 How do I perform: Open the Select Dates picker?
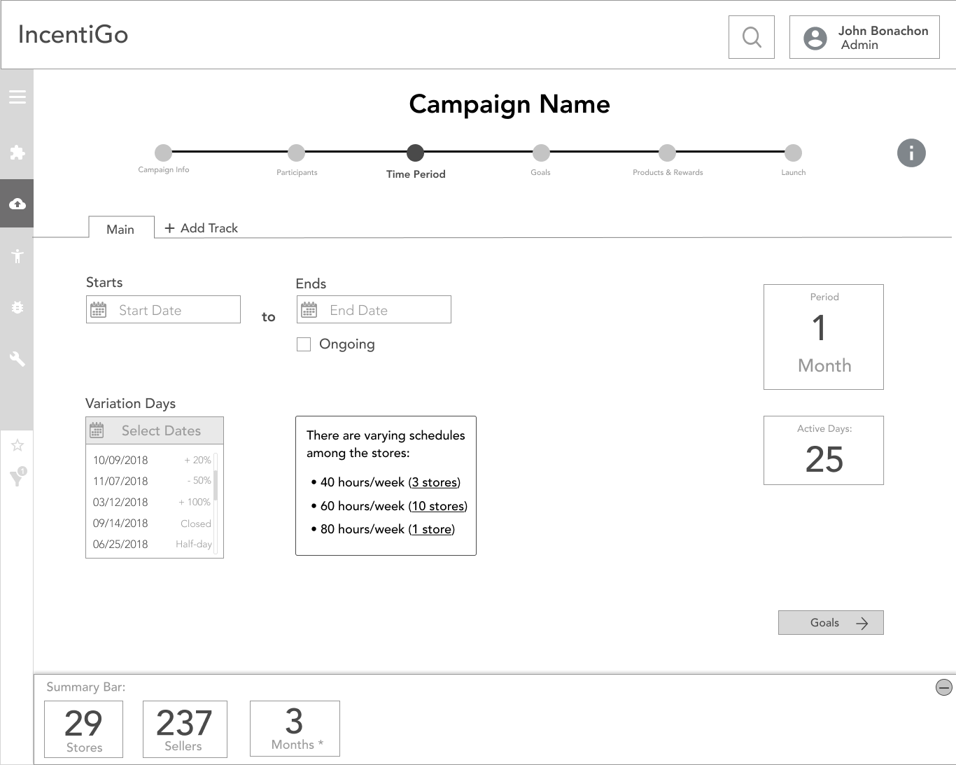[155, 430]
